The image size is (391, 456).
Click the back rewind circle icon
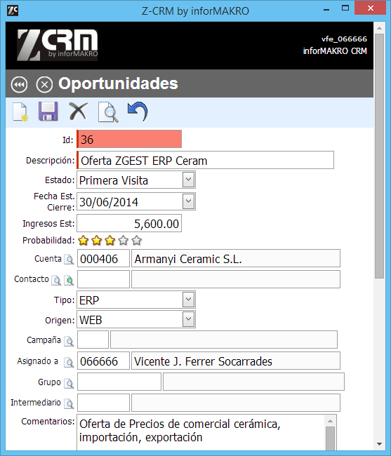pos(19,85)
